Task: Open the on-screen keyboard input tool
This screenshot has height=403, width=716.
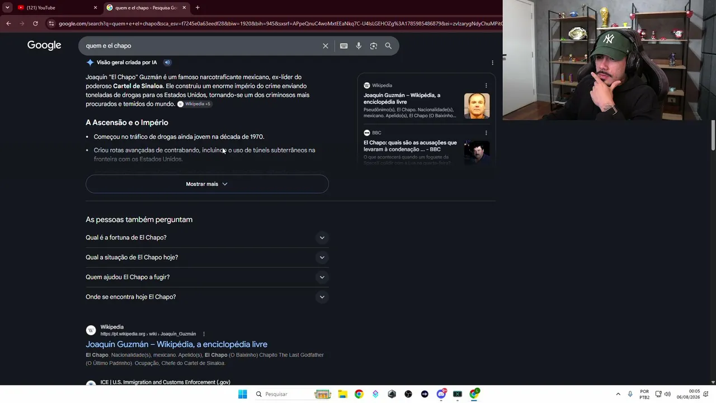Action: click(x=344, y=46)
